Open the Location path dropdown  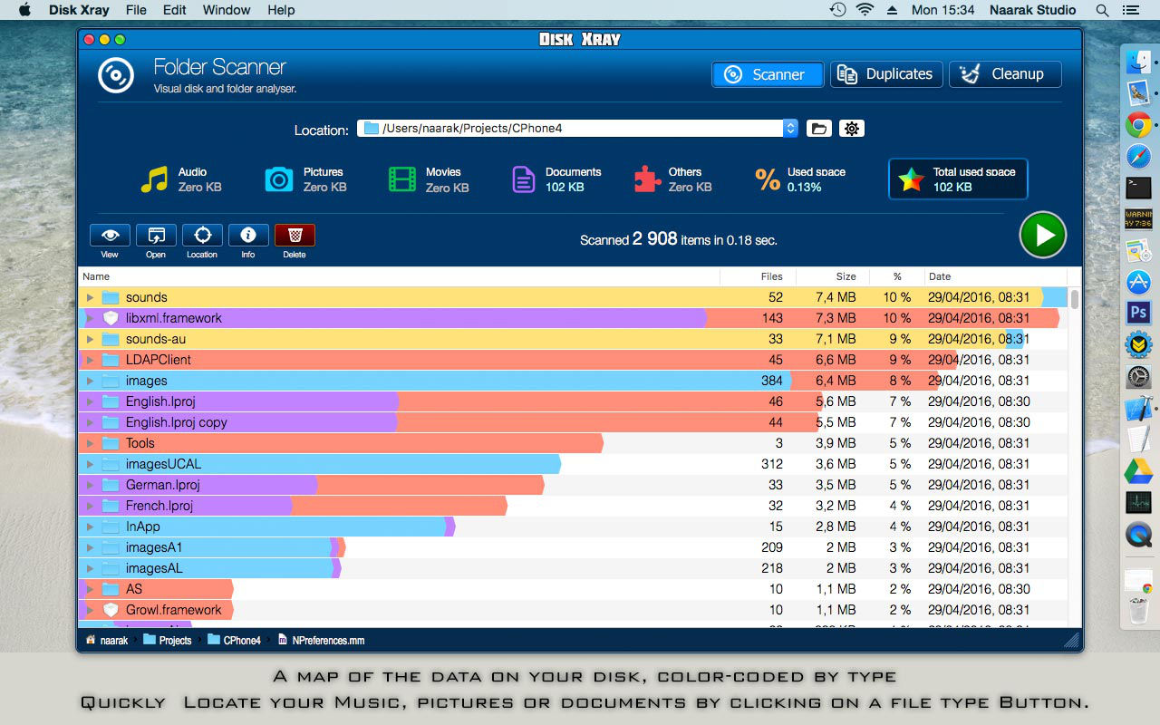[x=790, y=129]
